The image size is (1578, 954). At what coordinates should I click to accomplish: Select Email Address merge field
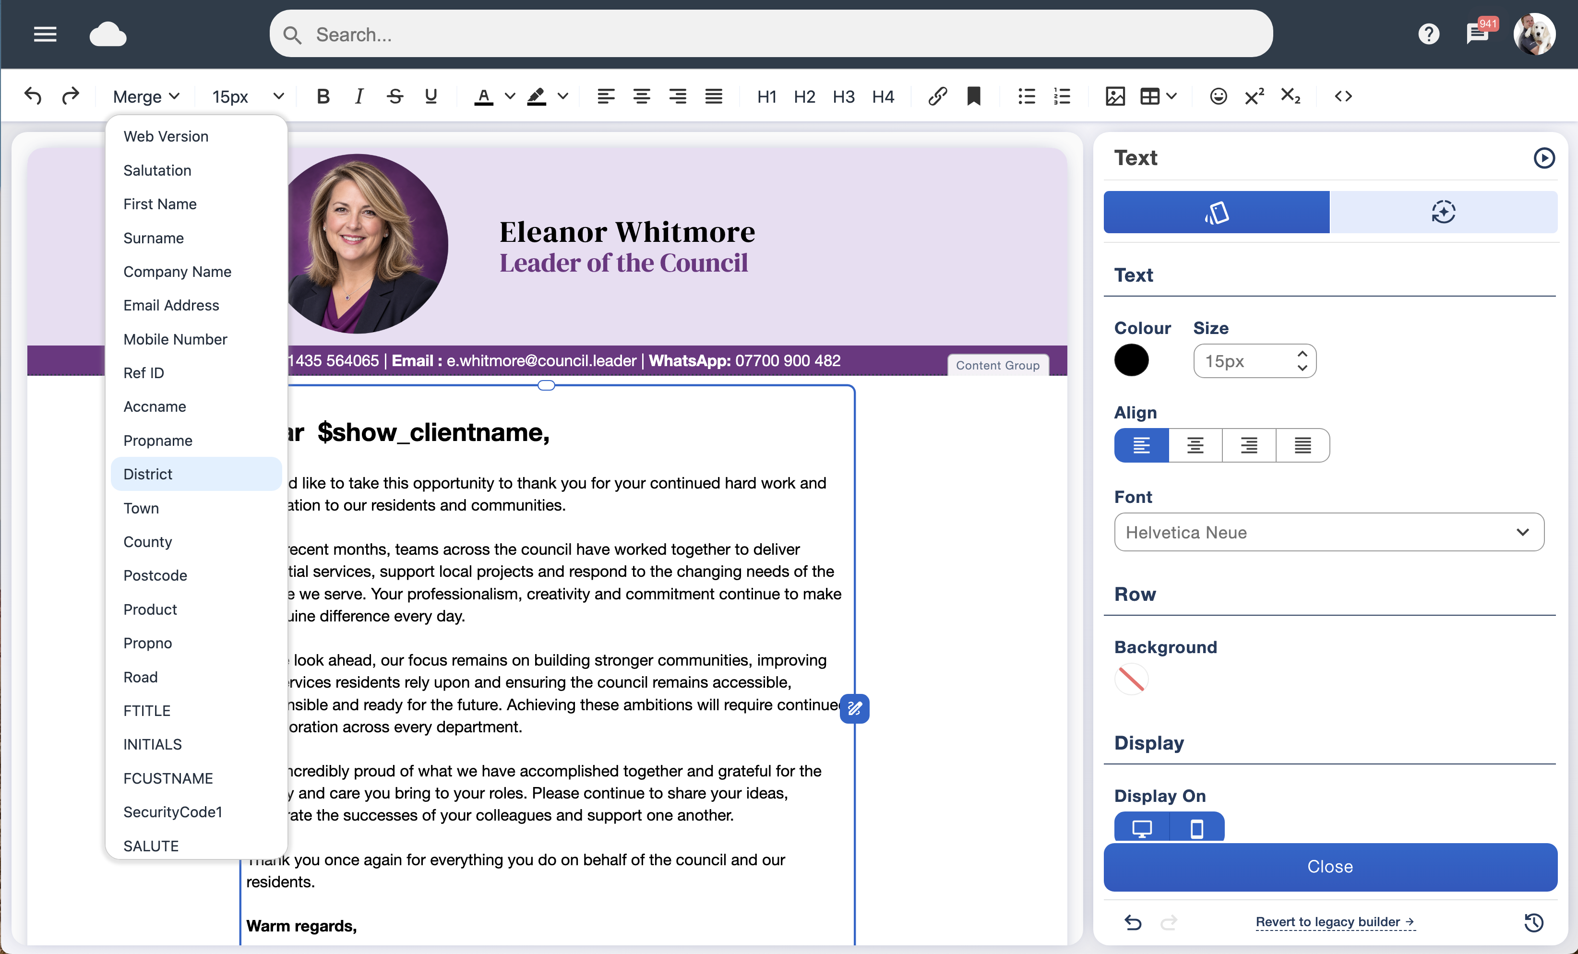tap(196, 305)
